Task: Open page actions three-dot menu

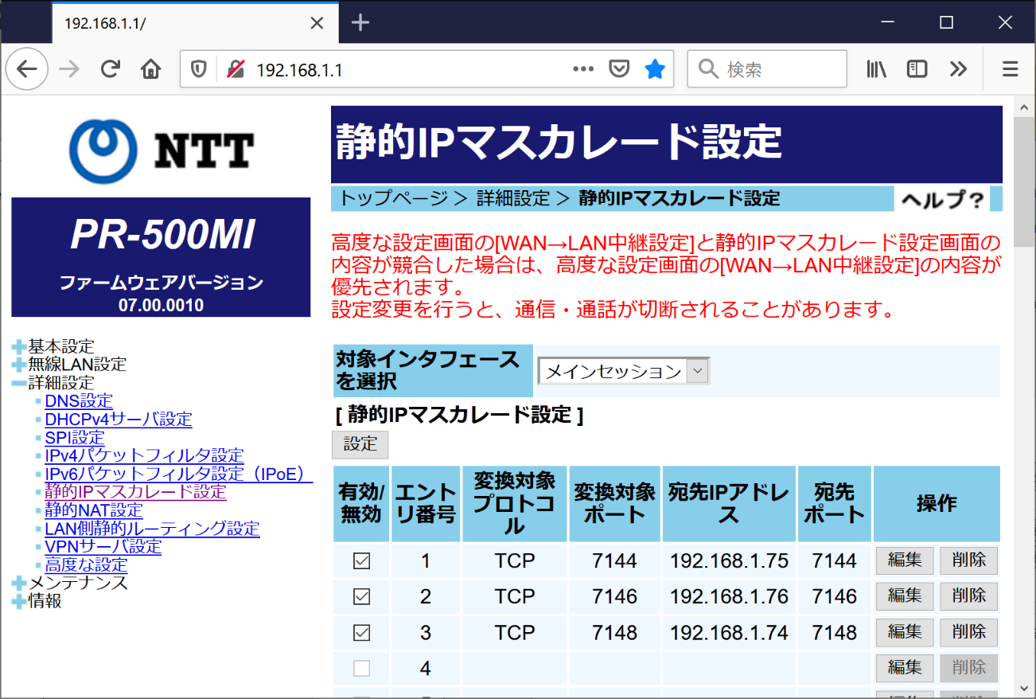Action: [583, 69]
